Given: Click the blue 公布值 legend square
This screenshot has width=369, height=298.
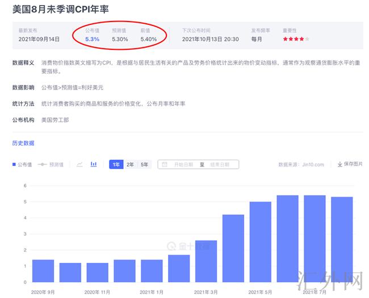Looking at the screenshot, I should (x=14, y=164).
